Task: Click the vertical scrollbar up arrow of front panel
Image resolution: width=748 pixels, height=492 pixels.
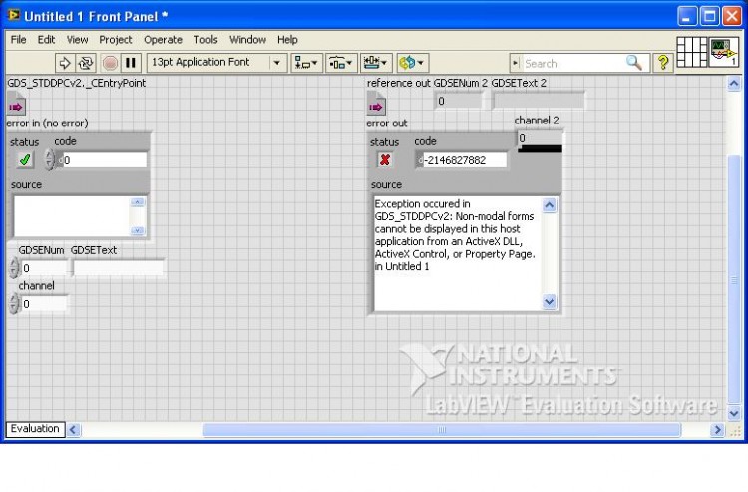Action: tap(734, 84)
